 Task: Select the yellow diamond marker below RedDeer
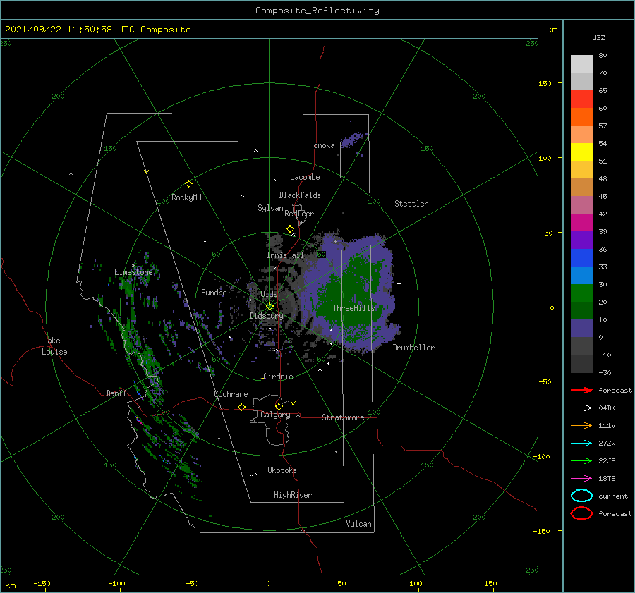coord(290,229)
